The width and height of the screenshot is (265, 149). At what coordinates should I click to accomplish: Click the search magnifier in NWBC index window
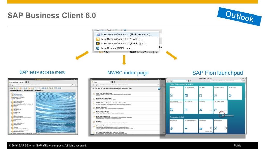tap(158, 85)
